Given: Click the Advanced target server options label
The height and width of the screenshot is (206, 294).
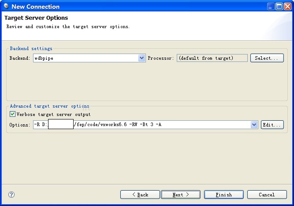Looking at the screenshot, I should [x=49, y=106].
